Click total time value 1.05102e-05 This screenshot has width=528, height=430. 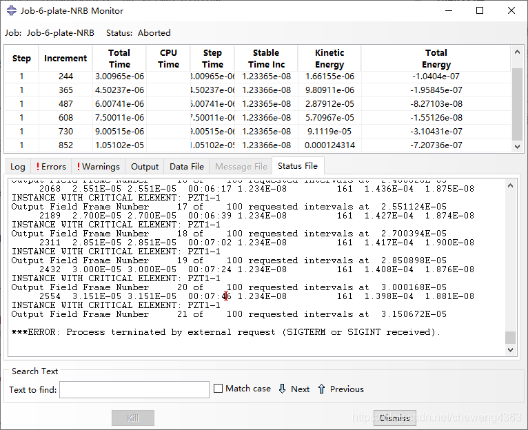coord(119,145)
